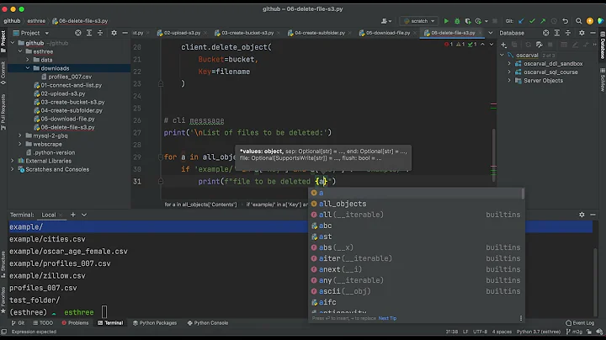Toggle the Structure side tool window

(x=3, y=264)
